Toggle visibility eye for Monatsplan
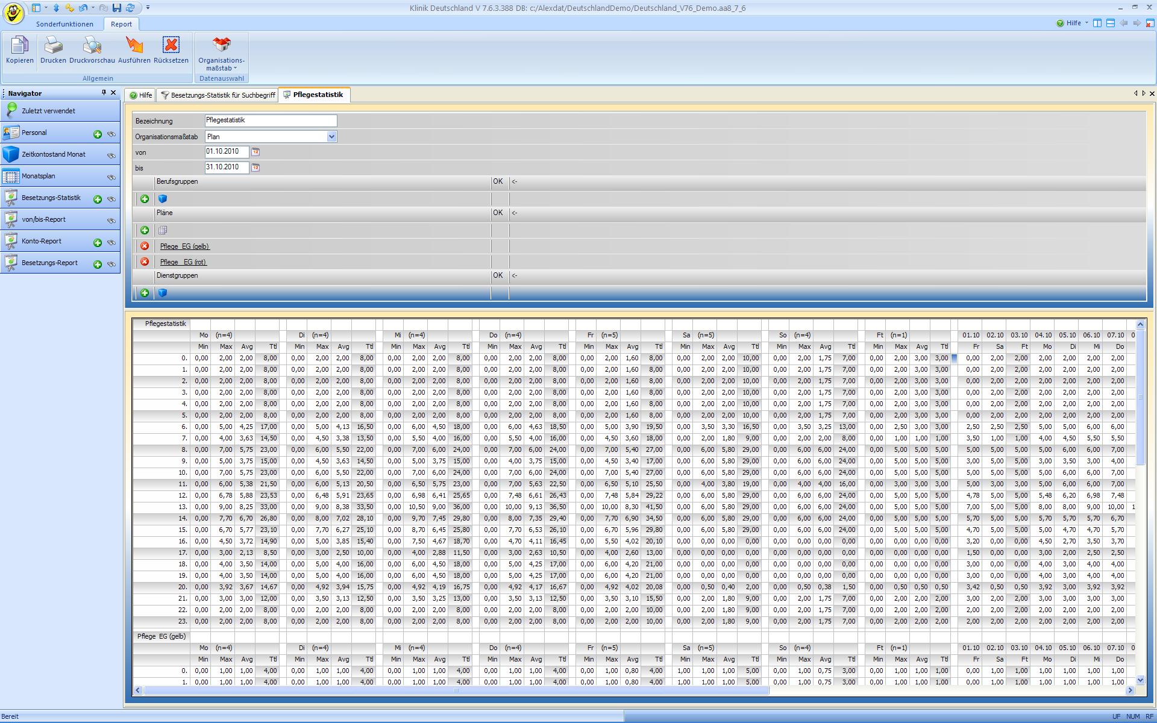This screenshot has width=1157, height=723. pos(111,177)
